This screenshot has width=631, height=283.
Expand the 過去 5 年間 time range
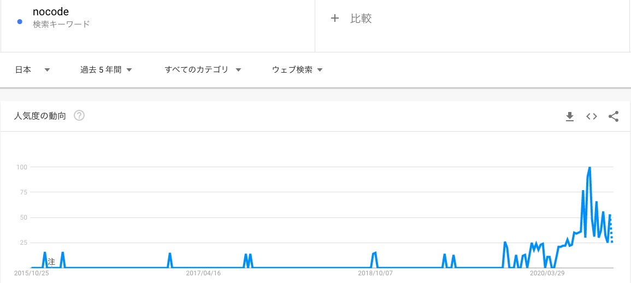(106, 70)
